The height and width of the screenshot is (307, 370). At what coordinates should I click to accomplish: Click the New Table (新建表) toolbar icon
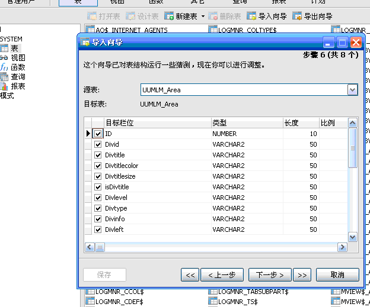point(169,17)
